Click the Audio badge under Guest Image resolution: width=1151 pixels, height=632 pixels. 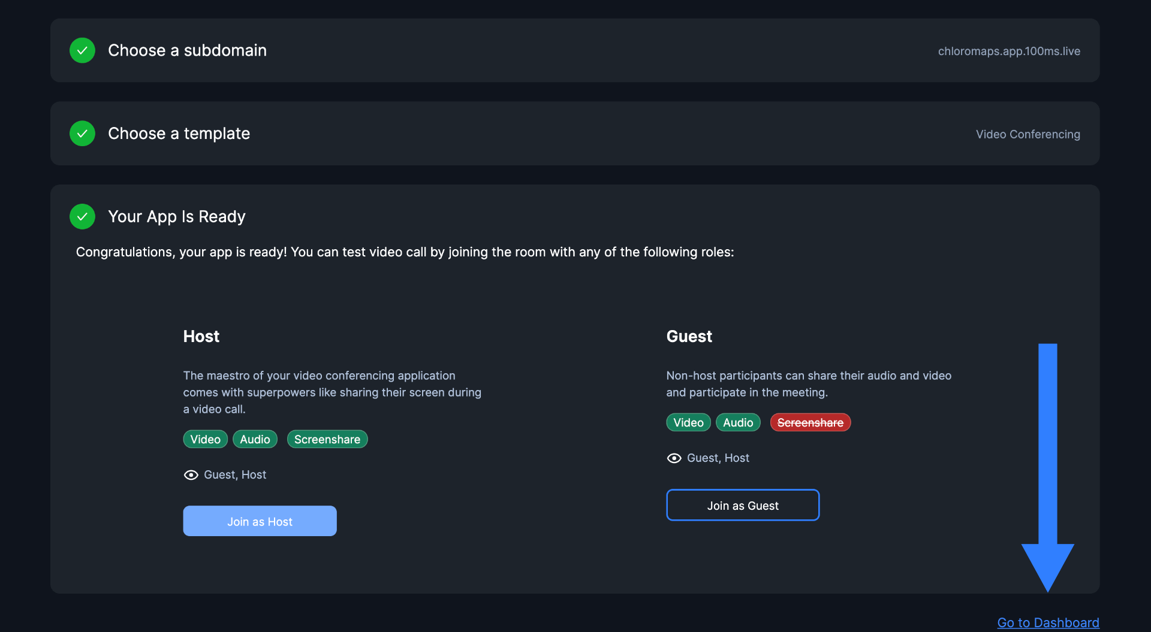point(737,422)
